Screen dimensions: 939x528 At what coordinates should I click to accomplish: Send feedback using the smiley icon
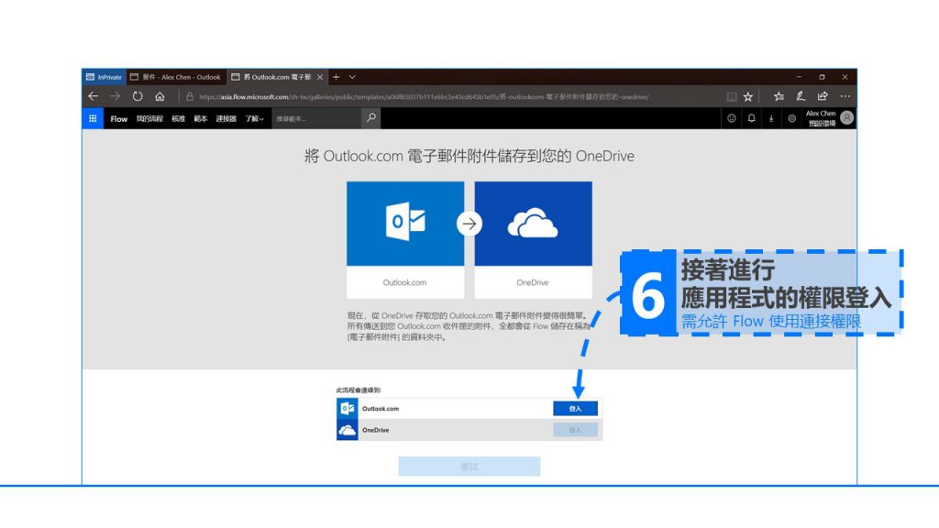pyautogui.click(x=731, y=118)
